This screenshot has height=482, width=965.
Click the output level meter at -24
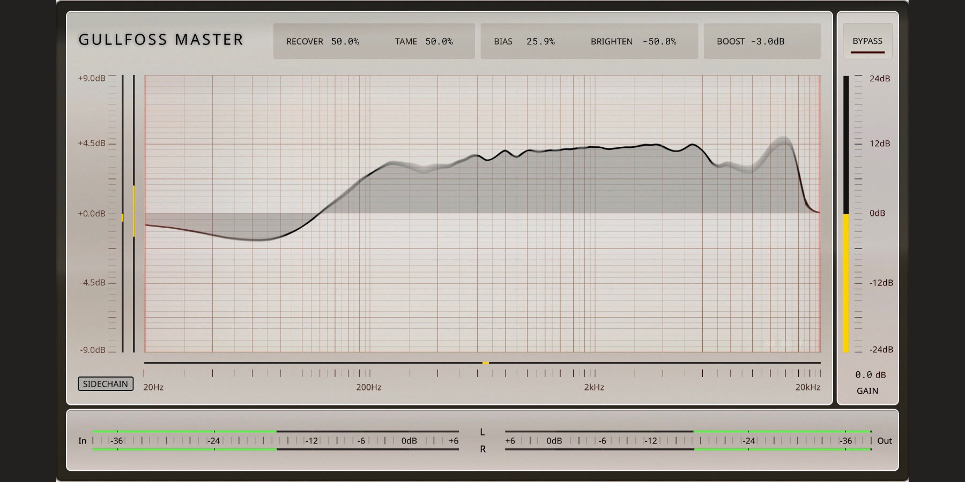pos(748,441)
